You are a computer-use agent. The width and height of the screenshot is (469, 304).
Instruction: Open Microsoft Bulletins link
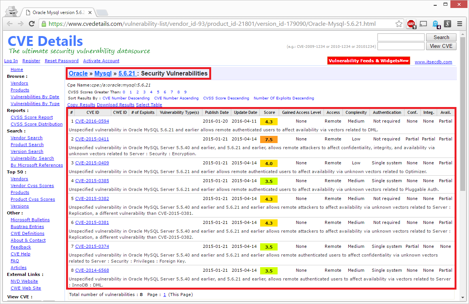[x=30, y=220]
